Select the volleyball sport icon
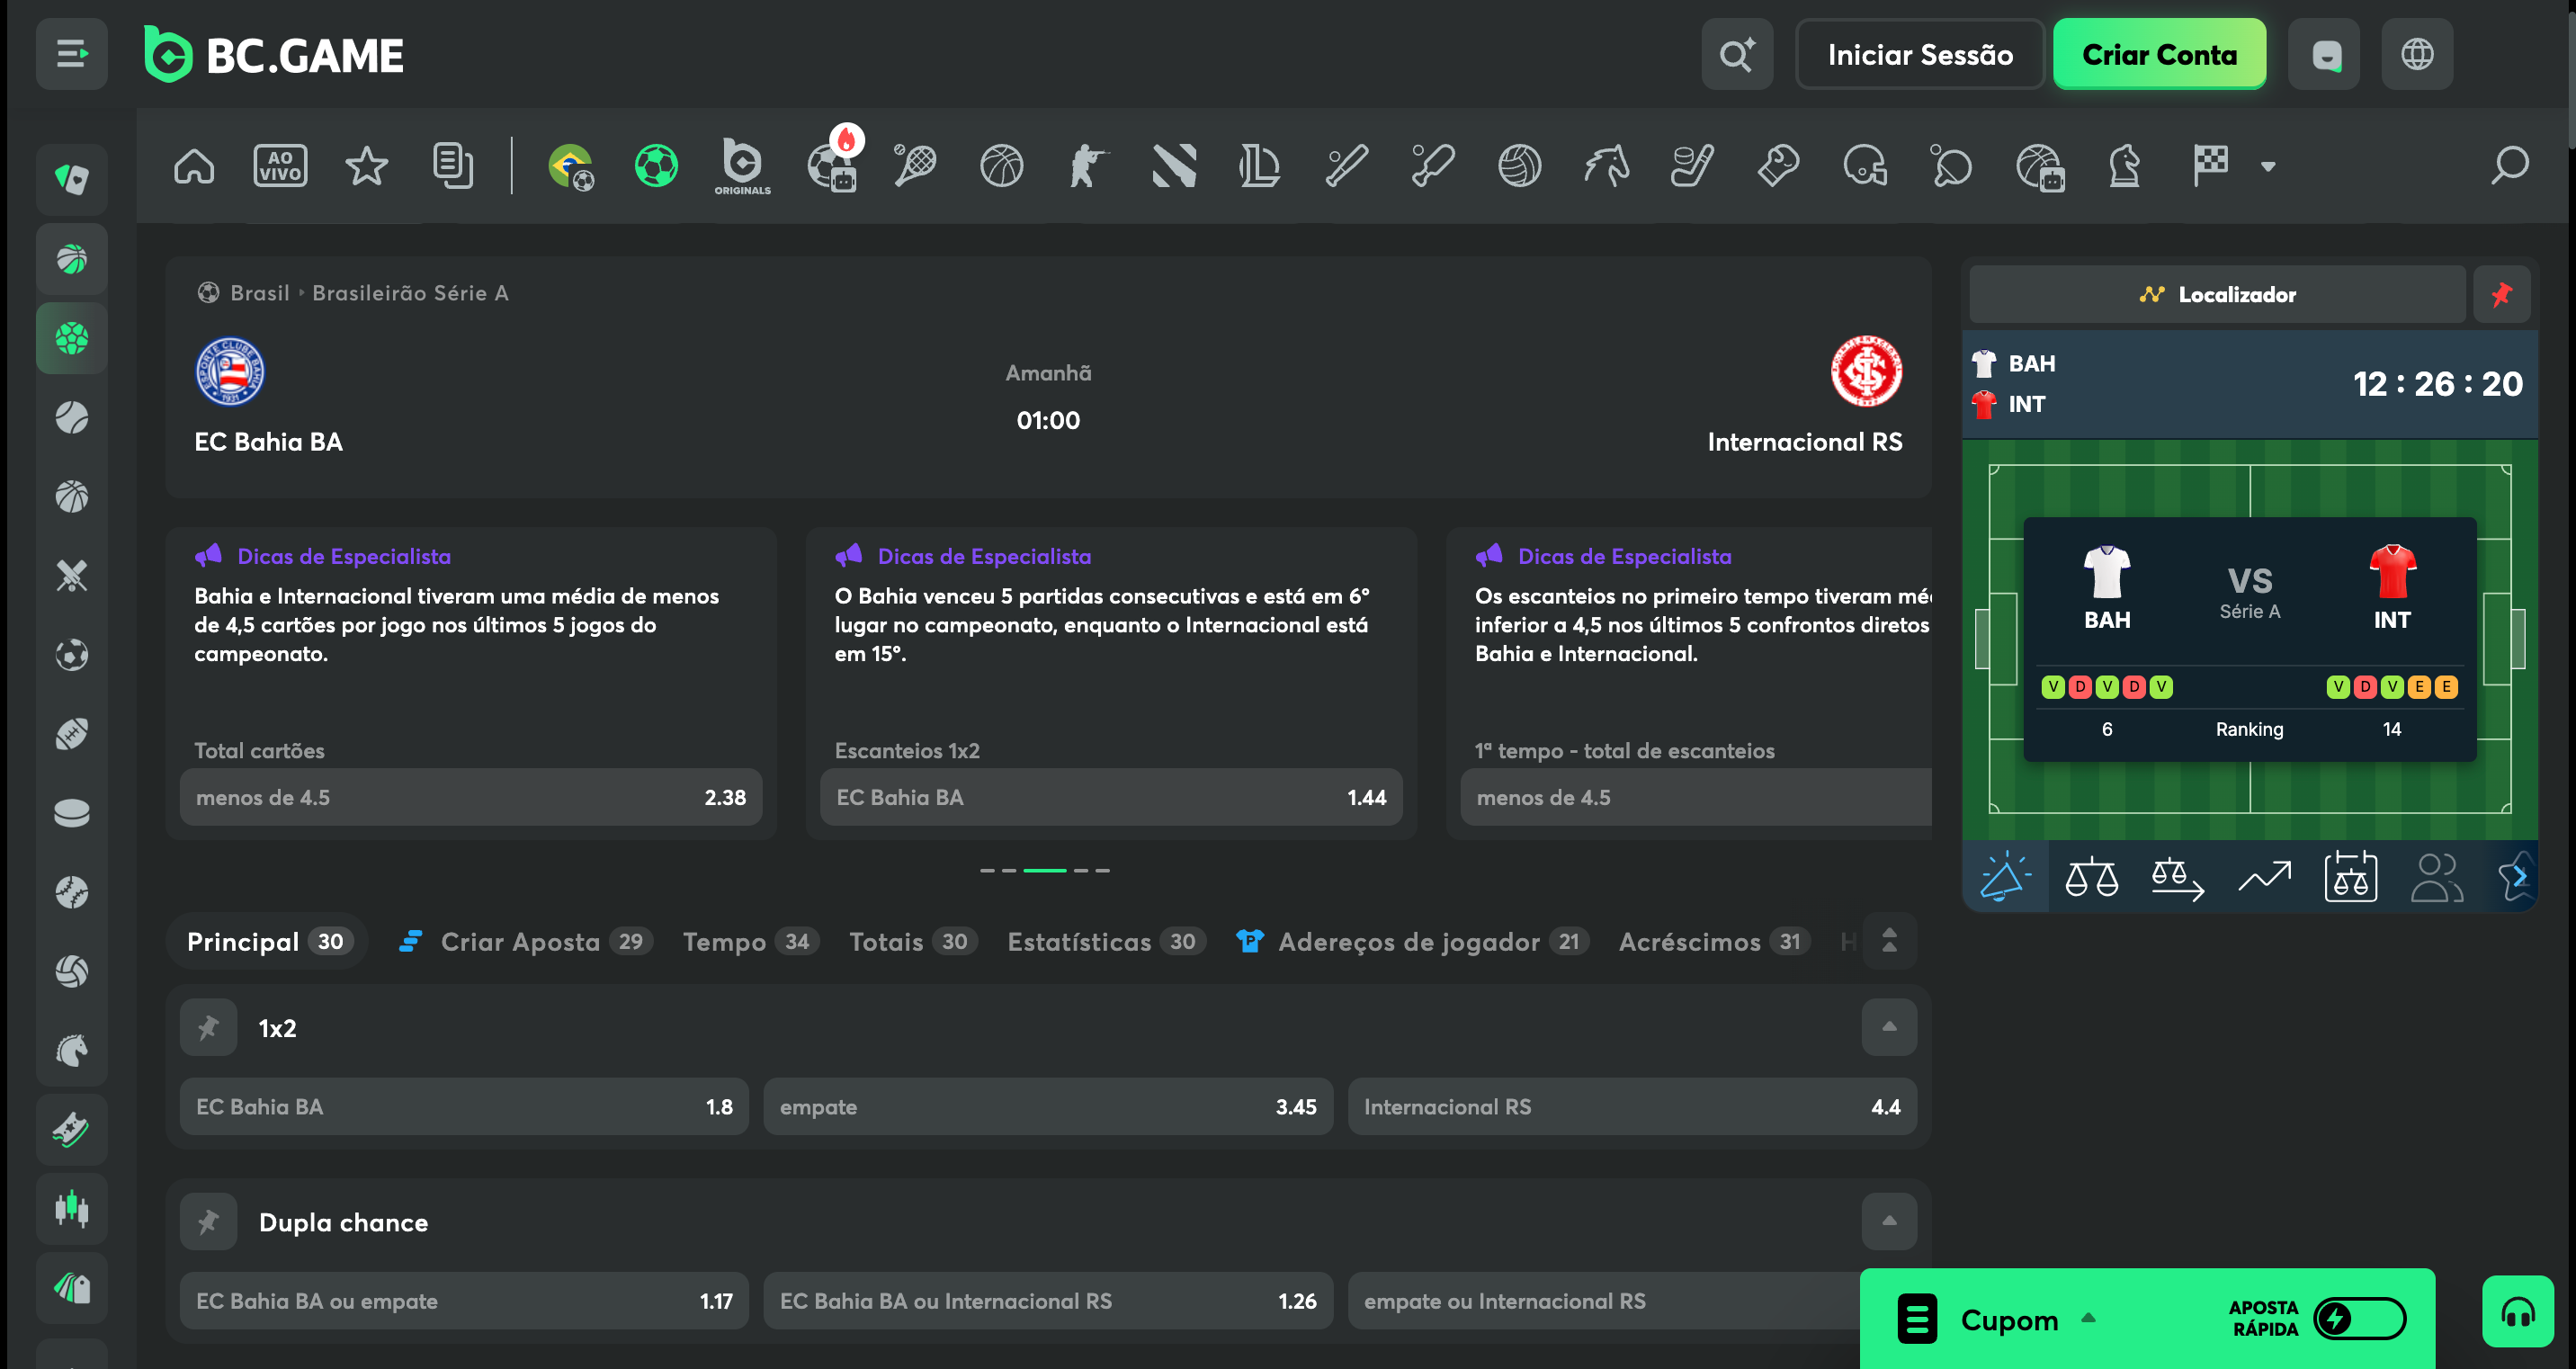2576x1369 pixels. tap(1519, 165)
